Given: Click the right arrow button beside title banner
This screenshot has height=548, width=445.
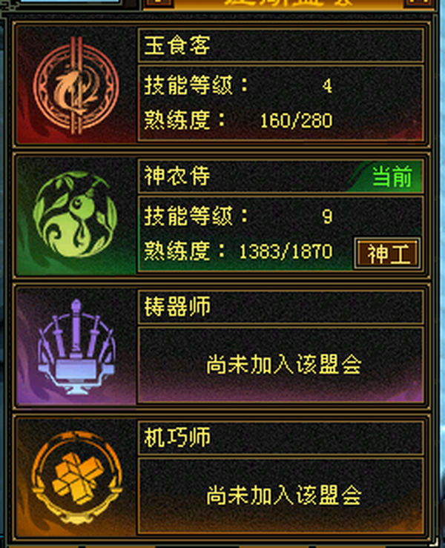Looking at the screenshot, I should [419, 4].
